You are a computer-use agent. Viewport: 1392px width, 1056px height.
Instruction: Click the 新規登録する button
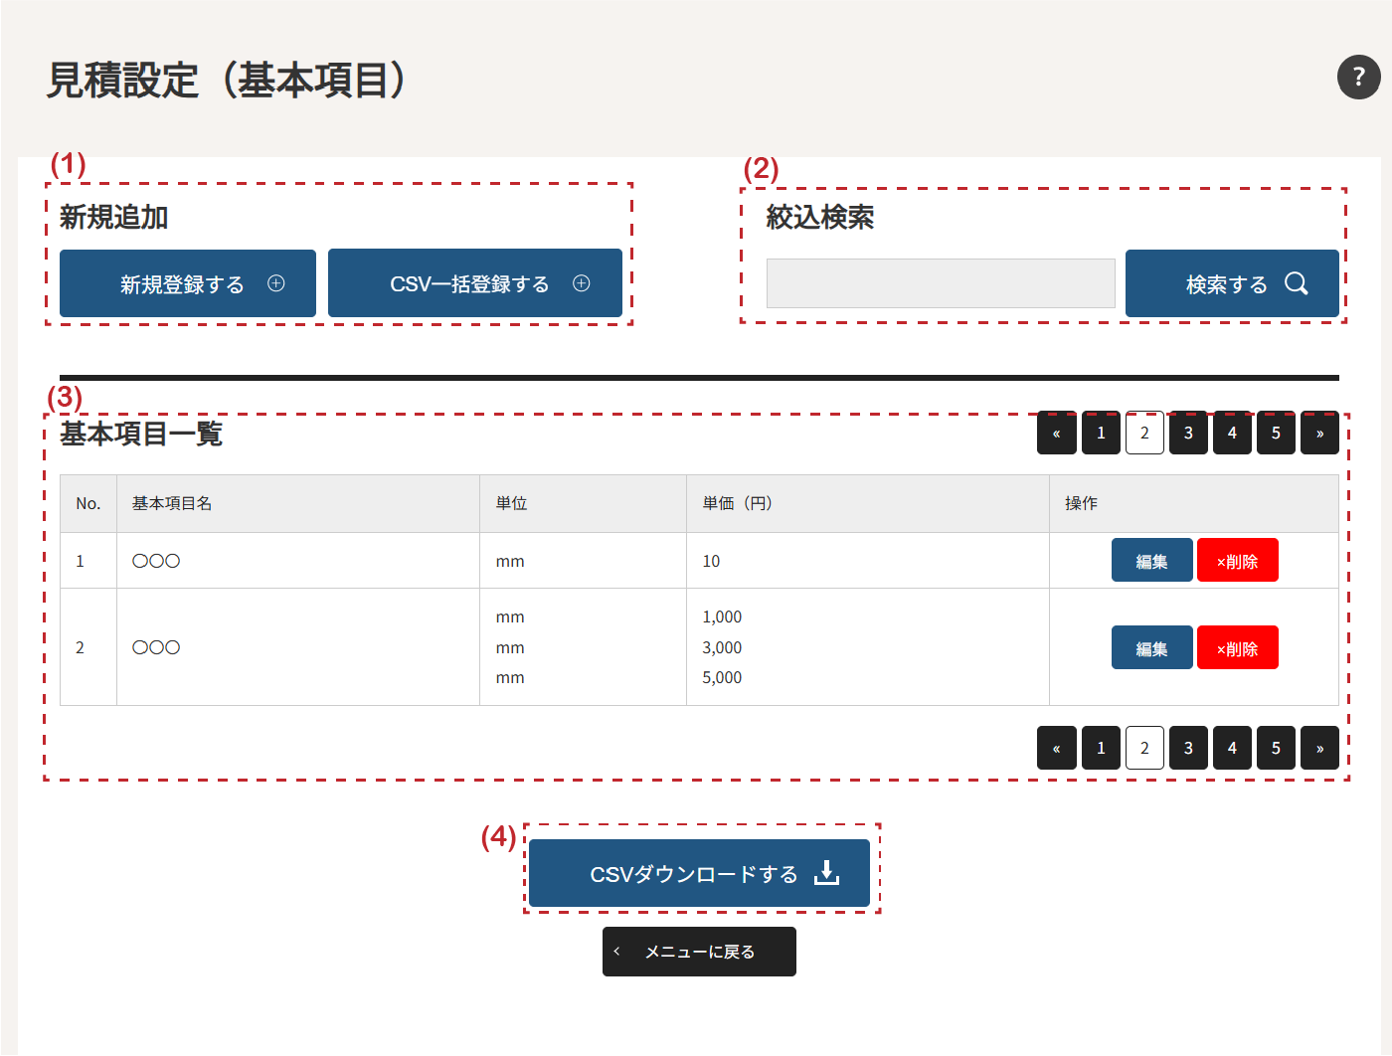tap(188, 284)
